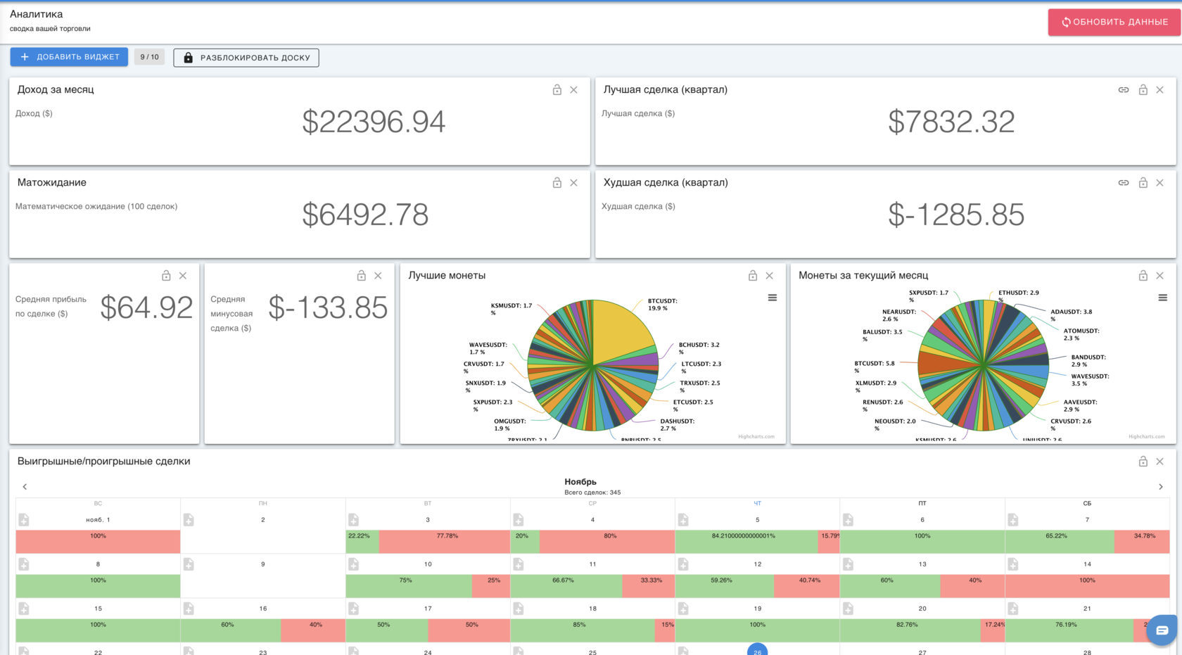Image resolution: width=1182 pixels, height=655 pixels.
Task: Toggle lock on average profit widget
Action: (166, 276)
